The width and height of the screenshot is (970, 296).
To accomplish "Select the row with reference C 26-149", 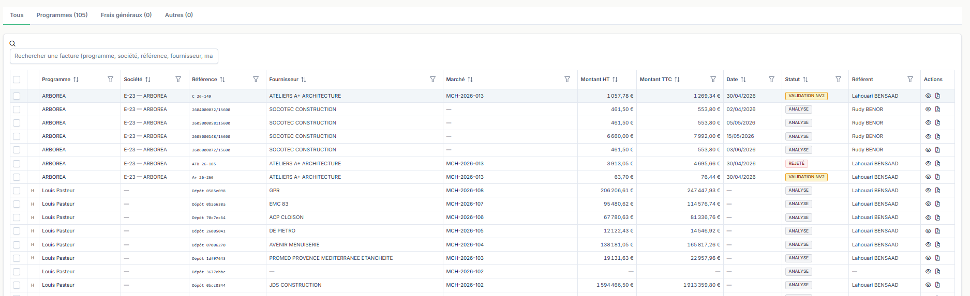I will click(17, 96).
